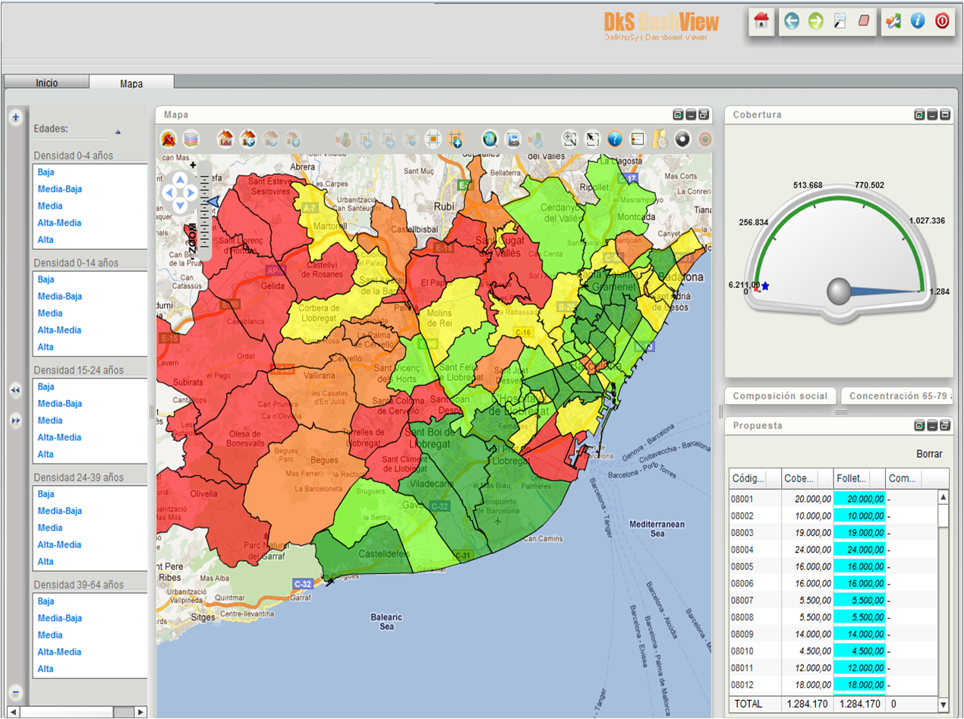Open the Composición social tab
964x719 pixels.
(780, 396)
